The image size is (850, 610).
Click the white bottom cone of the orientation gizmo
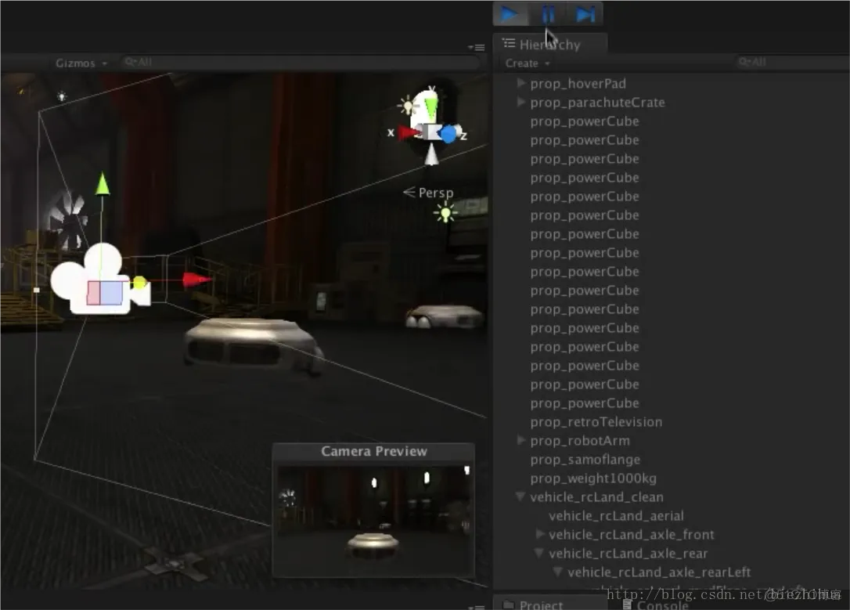click(431, 153)
